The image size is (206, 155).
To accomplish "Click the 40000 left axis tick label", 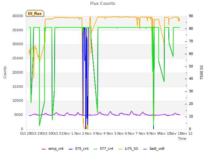I will pos(18,16).
